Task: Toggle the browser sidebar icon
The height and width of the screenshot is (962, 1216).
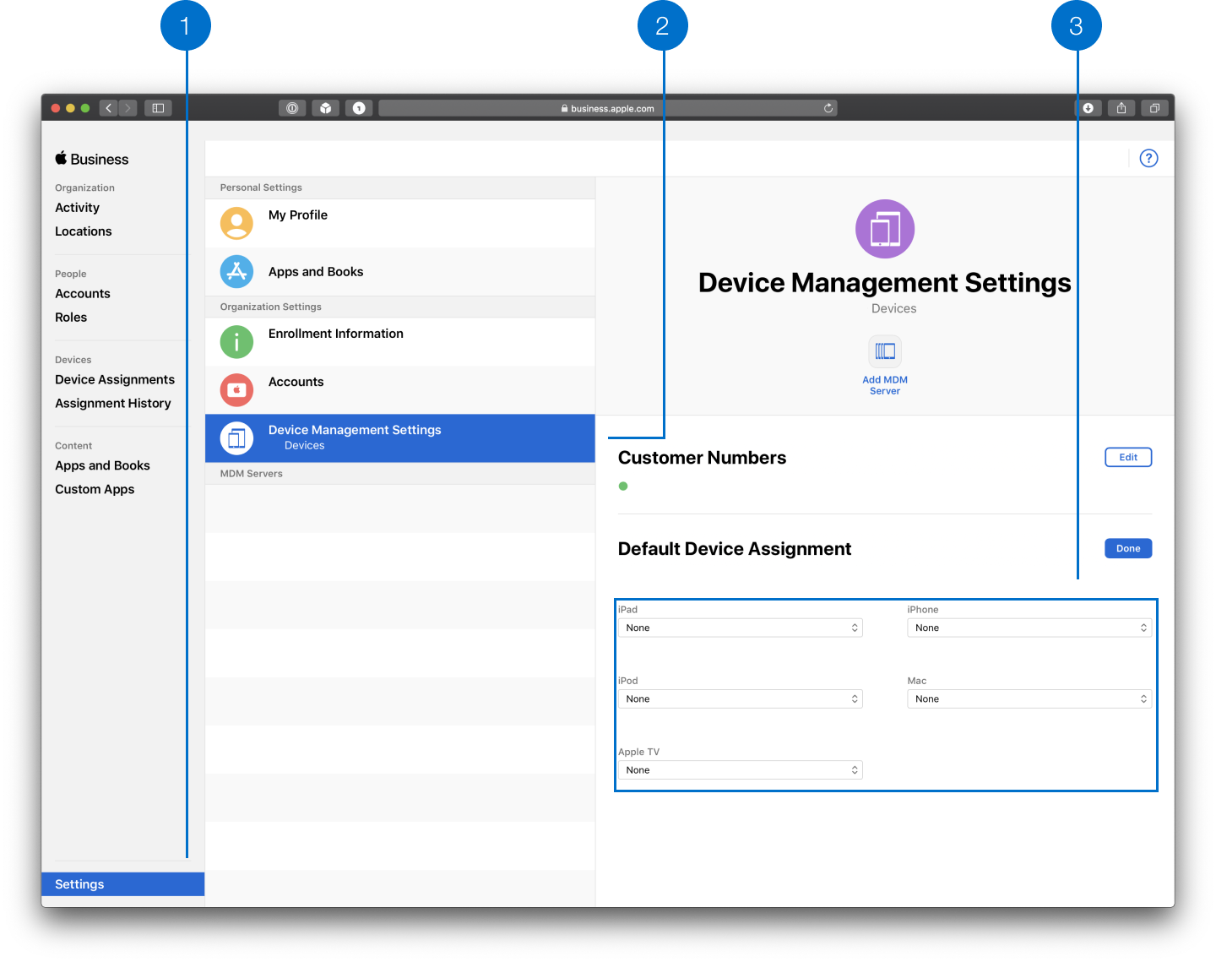Action: click(x=158, y=108)
